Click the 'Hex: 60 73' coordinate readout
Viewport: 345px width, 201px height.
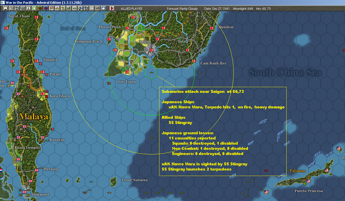click(x=263, y=9)
